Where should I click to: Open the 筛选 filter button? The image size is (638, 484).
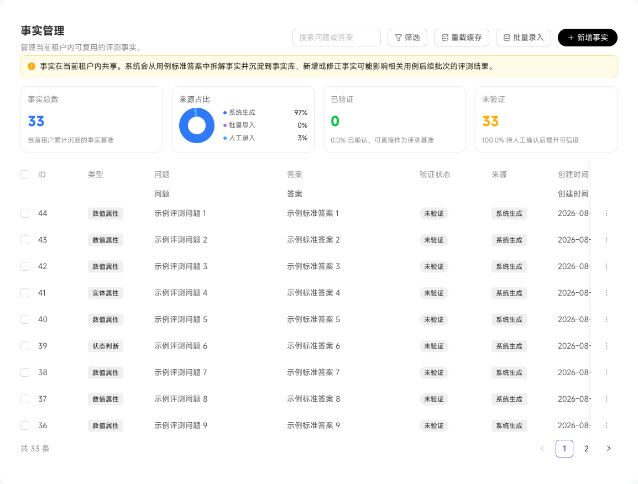(407, 38)
